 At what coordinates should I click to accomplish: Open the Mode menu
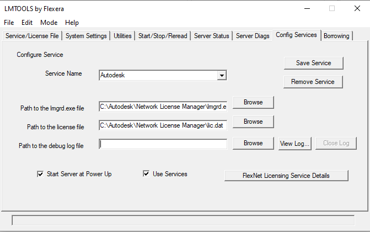(49, 23)
